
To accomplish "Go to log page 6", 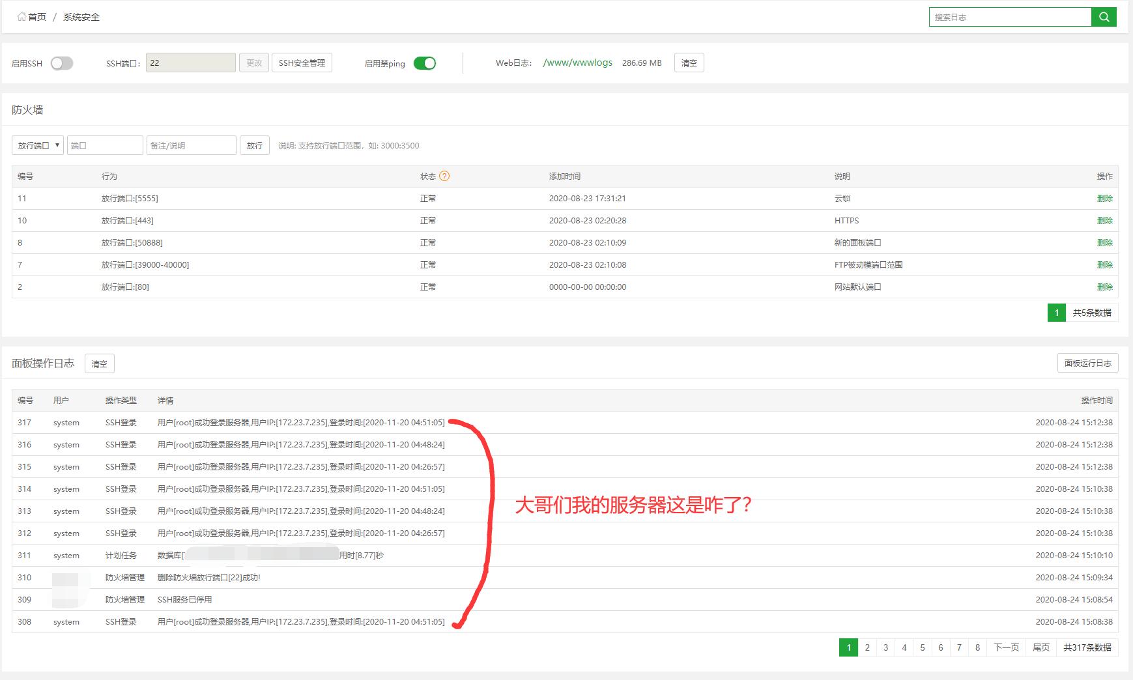I will [x=941, y=647].
